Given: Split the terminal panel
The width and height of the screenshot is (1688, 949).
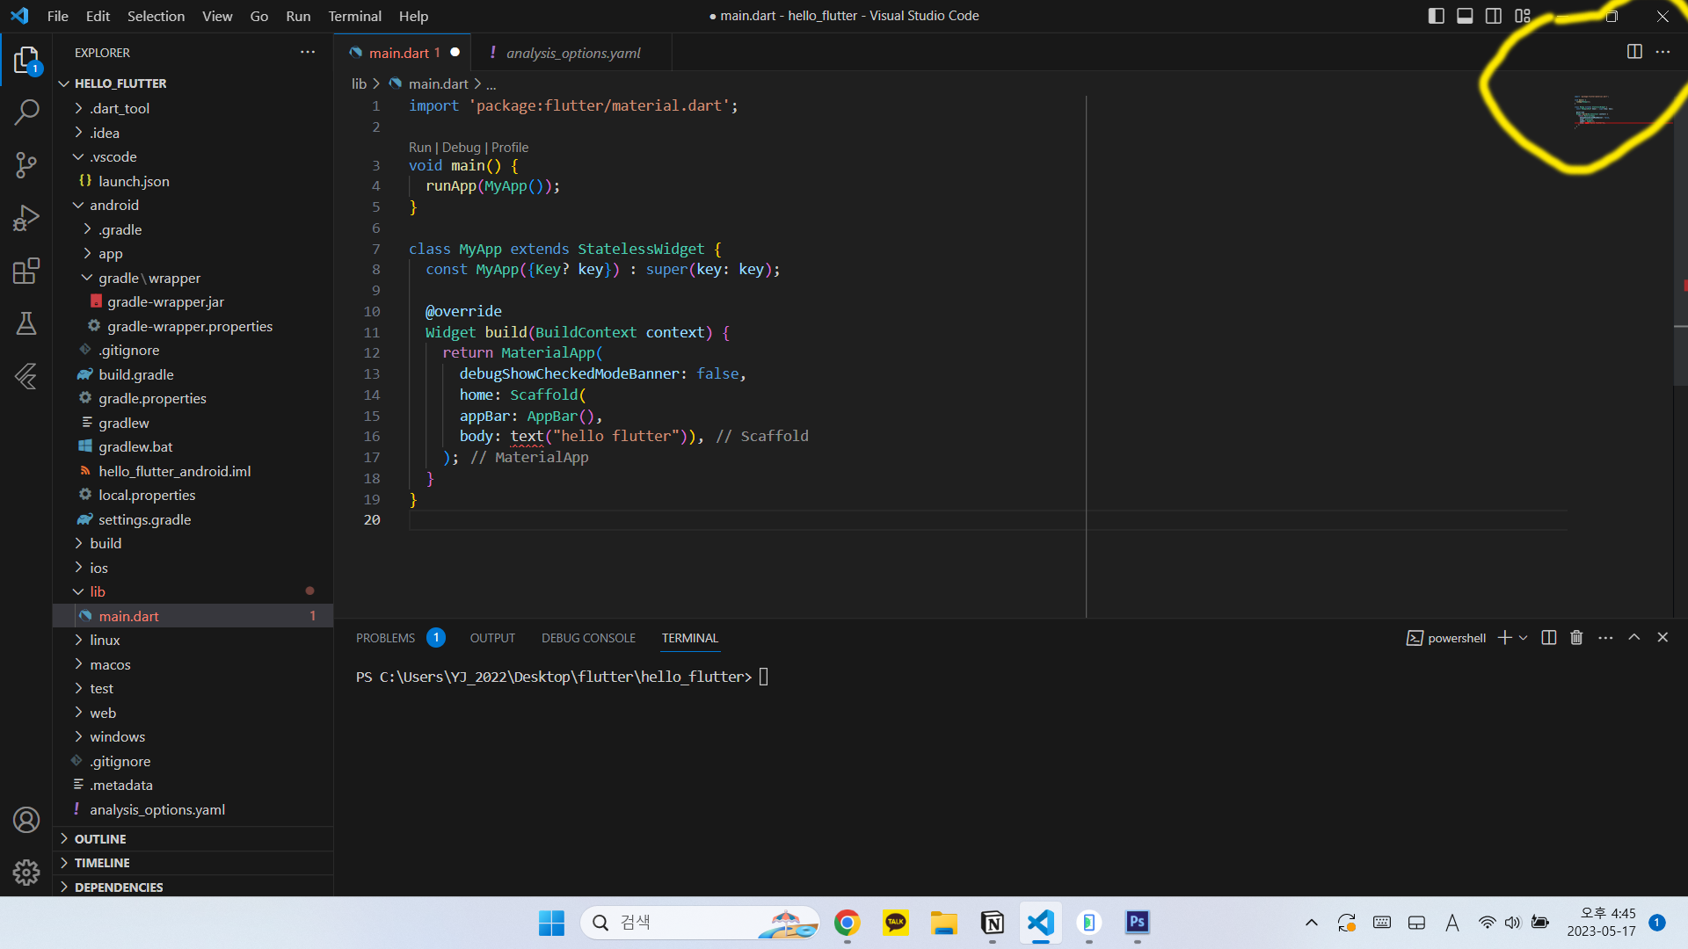Looking at the screenshot, I should pos(1549,638).
